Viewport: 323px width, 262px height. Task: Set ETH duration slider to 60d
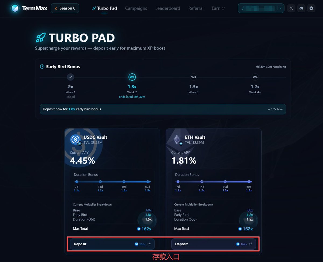click(x=249, y=182)
